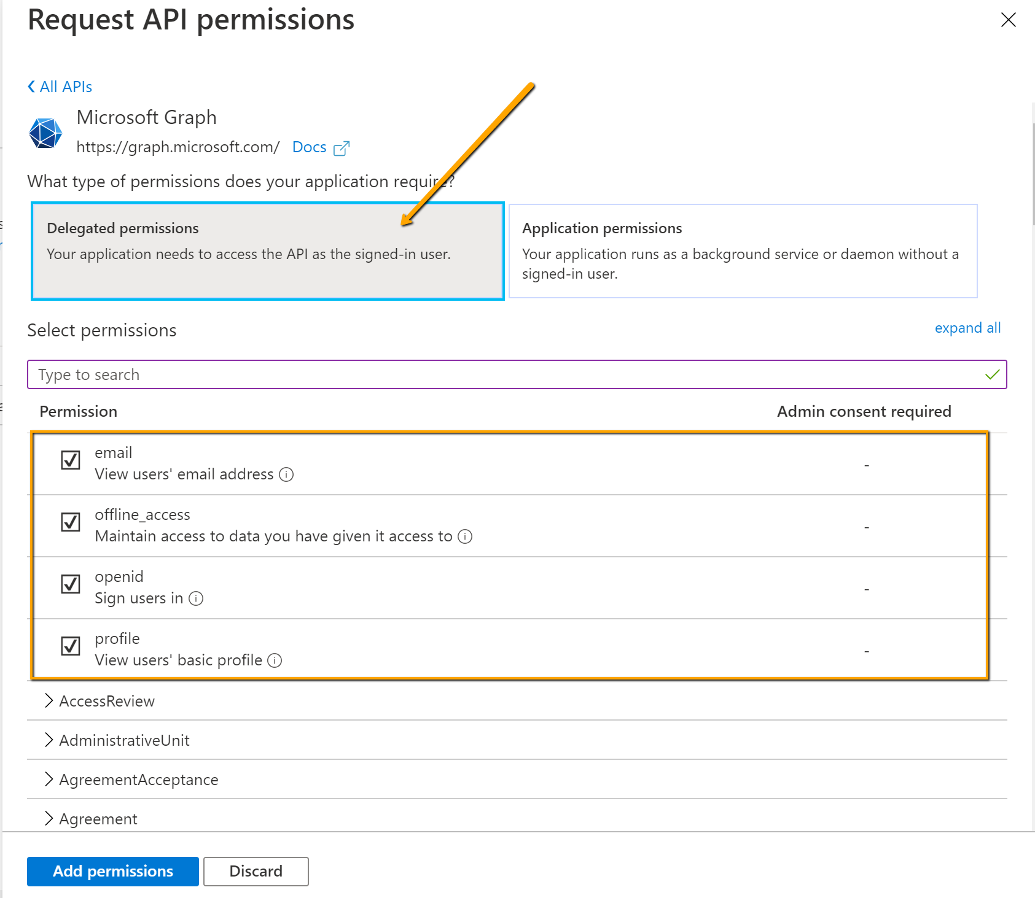Click the info icon beside profile permission
This screenshot has width=1035, height=898.
coord(274,660)
